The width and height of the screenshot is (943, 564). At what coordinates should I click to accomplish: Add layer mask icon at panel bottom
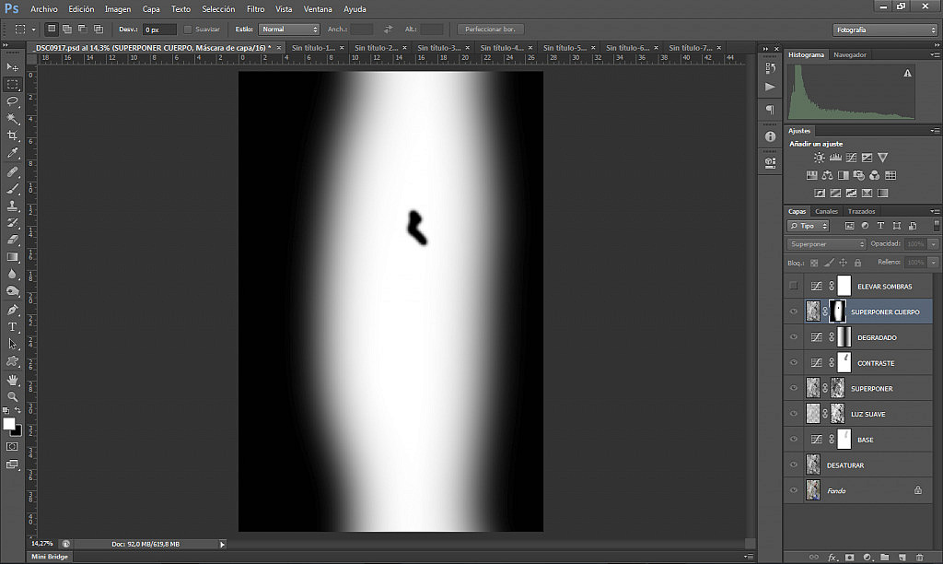tap(849, 558)
